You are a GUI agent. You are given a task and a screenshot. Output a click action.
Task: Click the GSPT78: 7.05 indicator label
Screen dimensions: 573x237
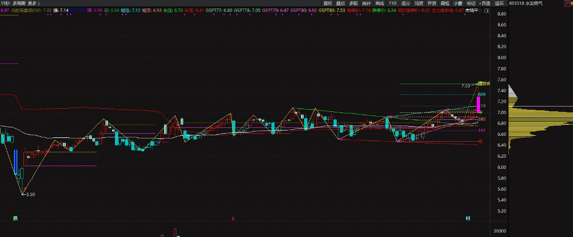coord(247,10)
